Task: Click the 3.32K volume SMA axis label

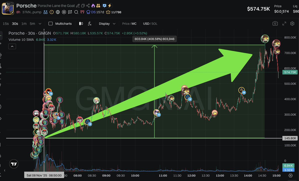Action: coord(288,170)
